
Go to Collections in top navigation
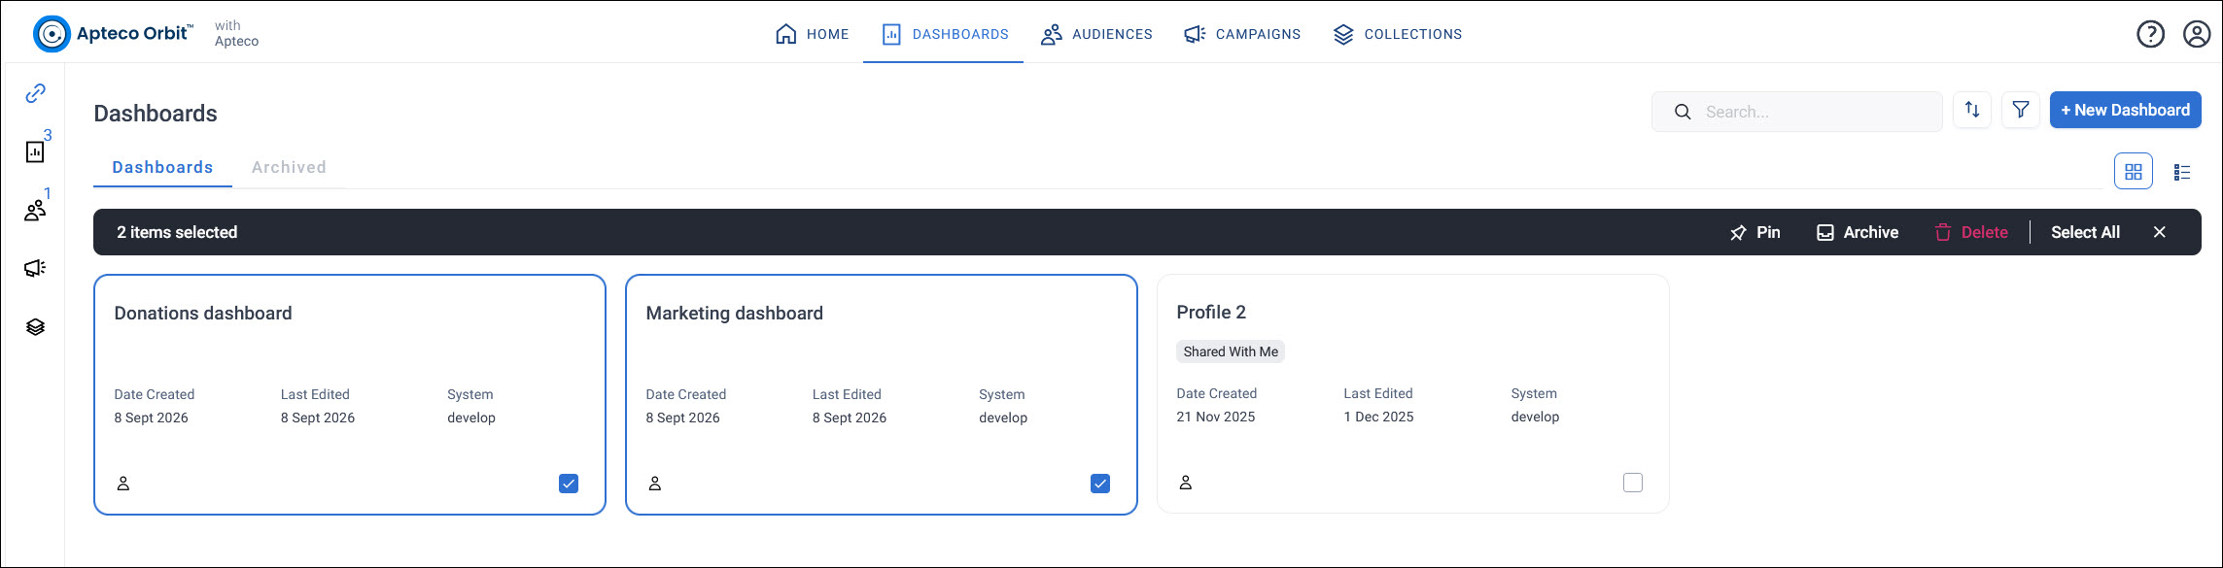[x=1397, y=34]
